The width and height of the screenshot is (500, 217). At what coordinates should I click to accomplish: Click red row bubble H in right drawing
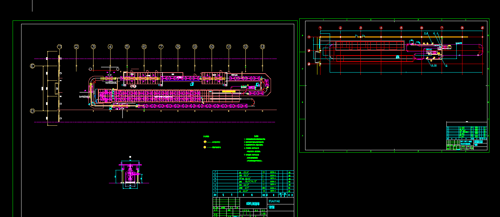tap(309, 37)
